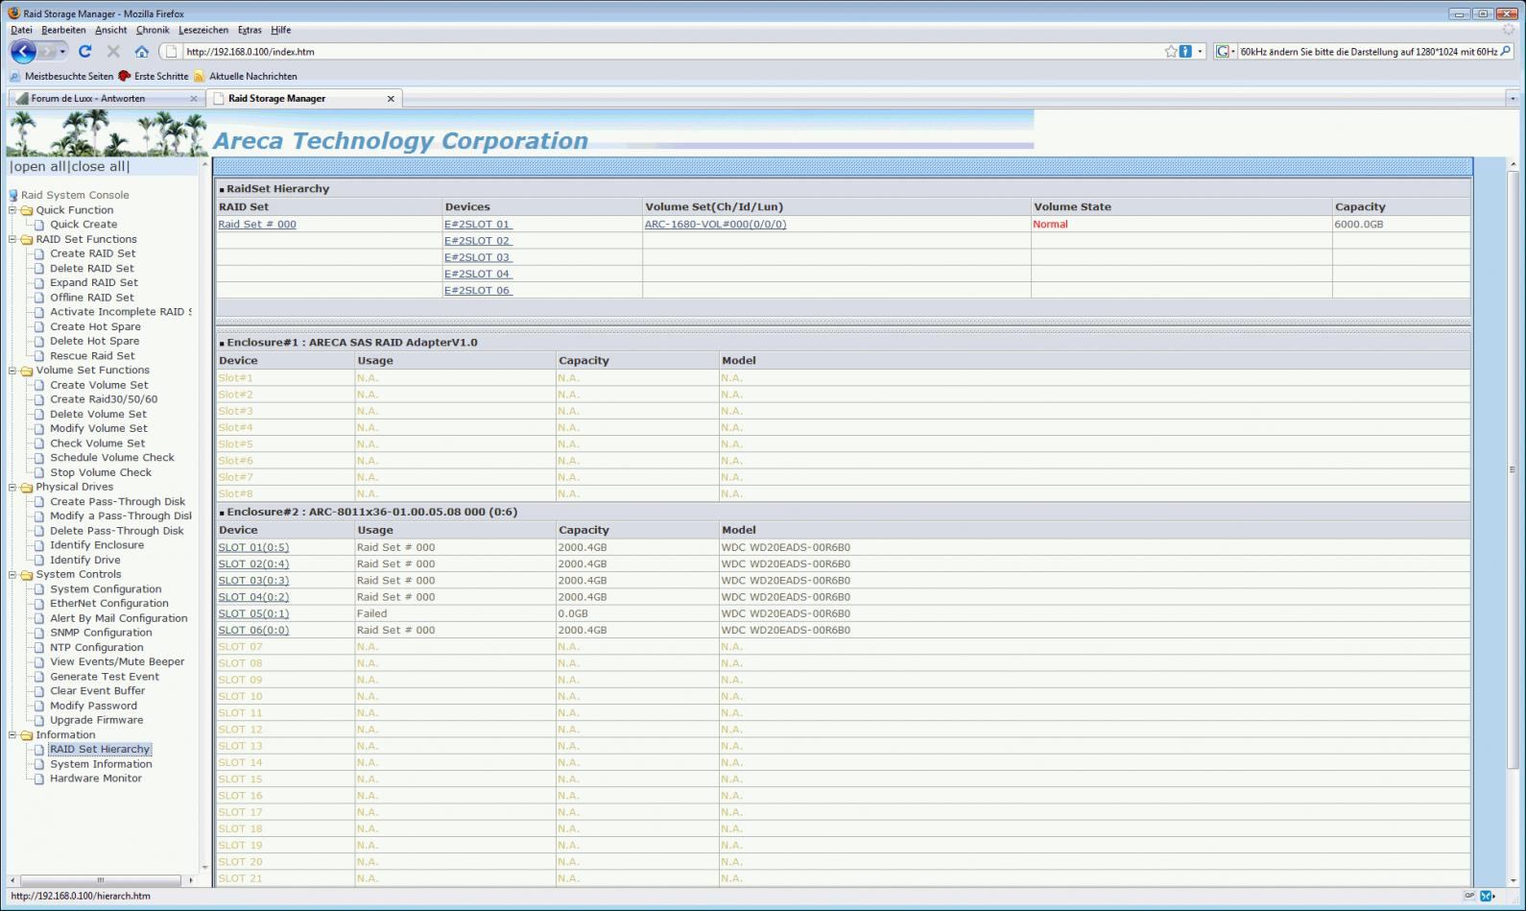
Task: Click the SNMP Configuration page icon
Action: tap(39, 633)
